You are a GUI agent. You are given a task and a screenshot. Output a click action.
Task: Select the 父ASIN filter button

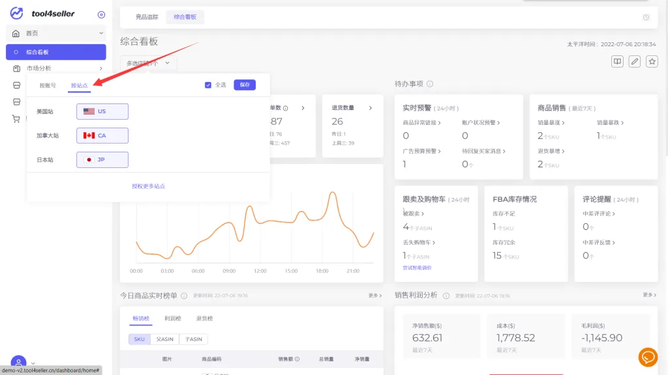165,339
